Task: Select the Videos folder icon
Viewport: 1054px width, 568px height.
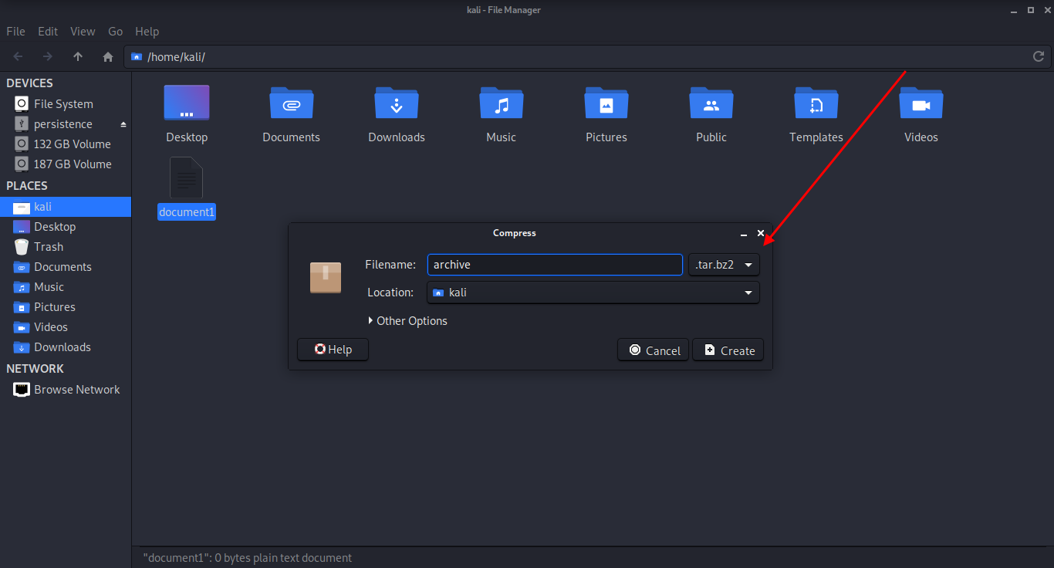Action: pos(921,103)
